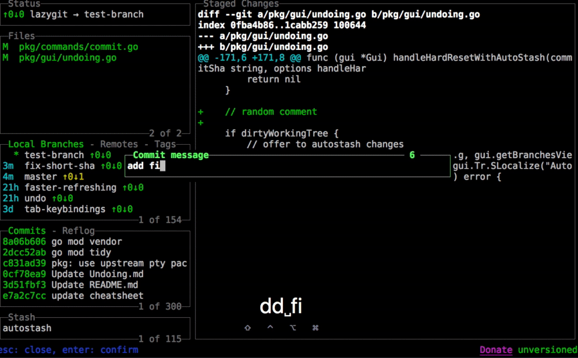
Task: Switch to the Reflog tab
Action: tap(78, 231)
